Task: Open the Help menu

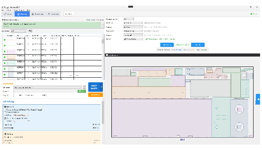Action: tap(29, 10)
